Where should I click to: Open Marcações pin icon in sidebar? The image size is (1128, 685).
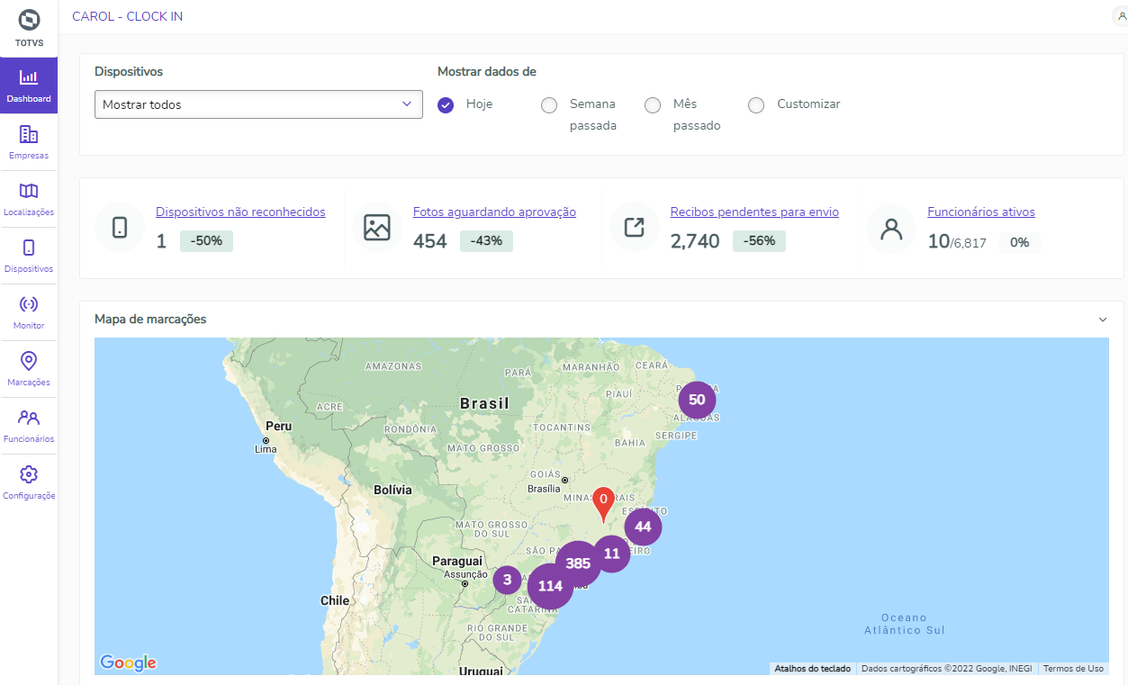29,362
